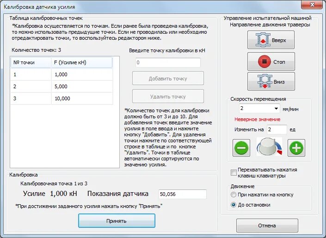Move the traverse down with the Вниз button

pos(271,81)
